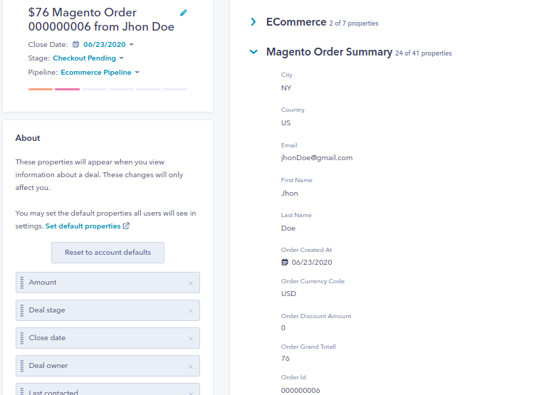The height and width of the screenshot is (395, 534).
Task: Click the Magento Order Summary heading text
Action: 329,52
